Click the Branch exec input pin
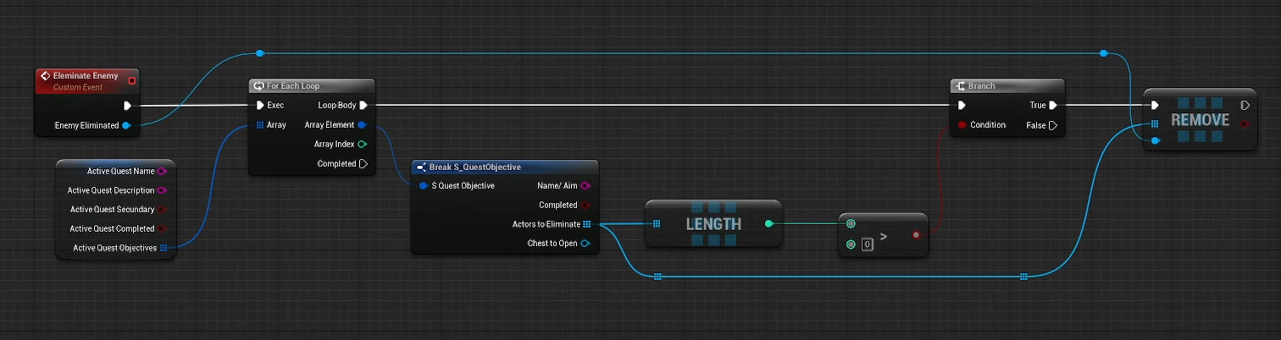Image resolution: width=1281 pixels, height=340 pixels. coord(962,106)
